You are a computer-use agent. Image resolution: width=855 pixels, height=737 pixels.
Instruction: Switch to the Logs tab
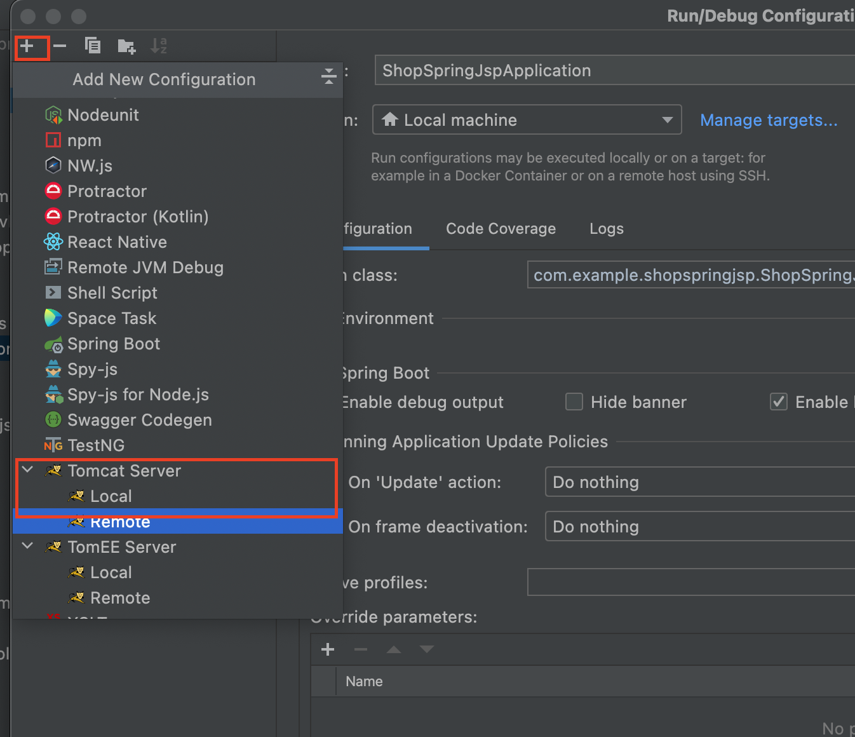[607, 229]
